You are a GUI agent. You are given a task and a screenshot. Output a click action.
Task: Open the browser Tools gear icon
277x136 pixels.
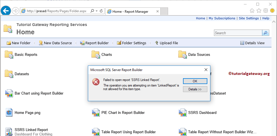point(265,11)
